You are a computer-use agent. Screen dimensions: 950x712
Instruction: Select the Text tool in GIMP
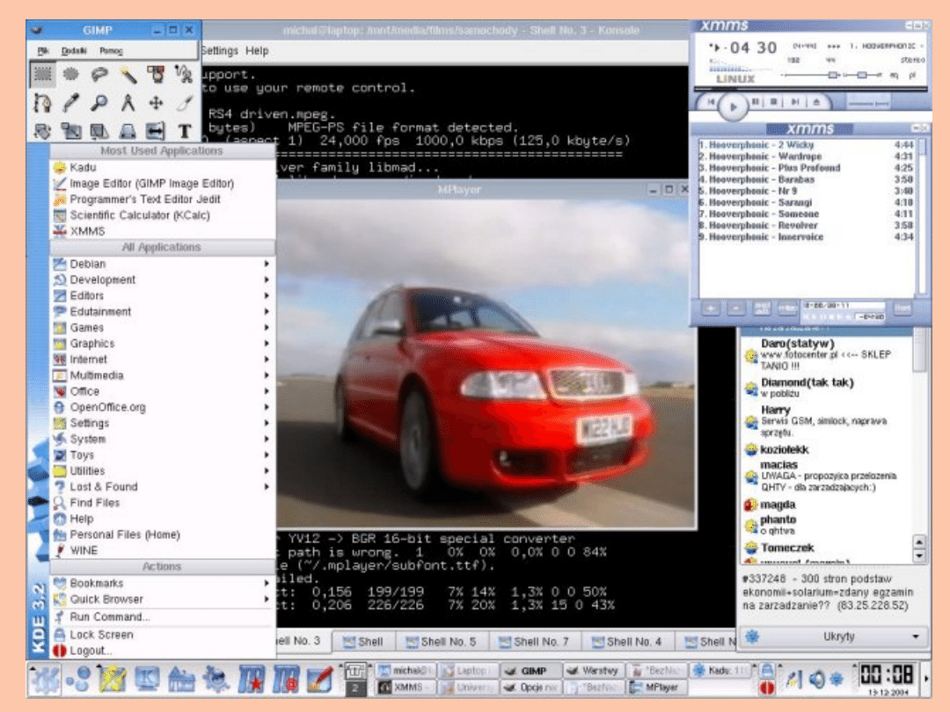coord(184,131)
